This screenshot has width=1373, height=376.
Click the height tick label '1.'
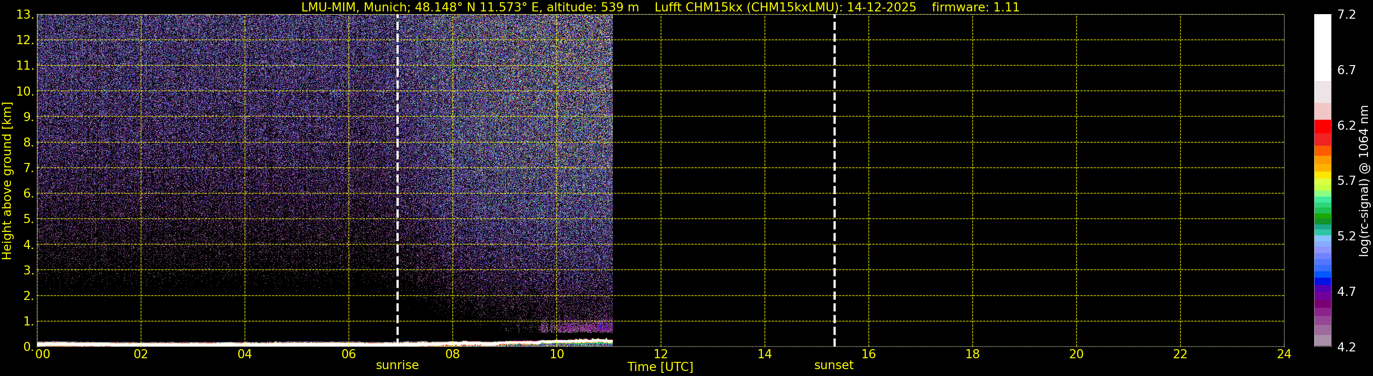click(28, 322)
